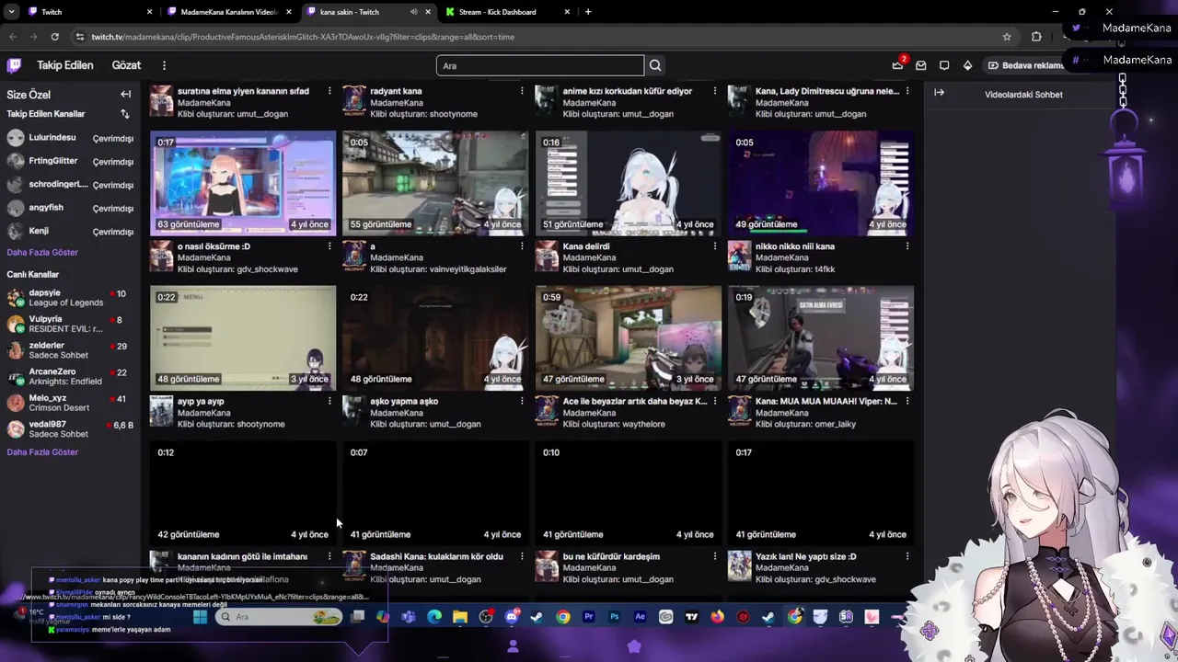The height and width of the screenshot is (662, 1178).
Task: Click the Ara search field on Twitch
Action: coord(540,65)
